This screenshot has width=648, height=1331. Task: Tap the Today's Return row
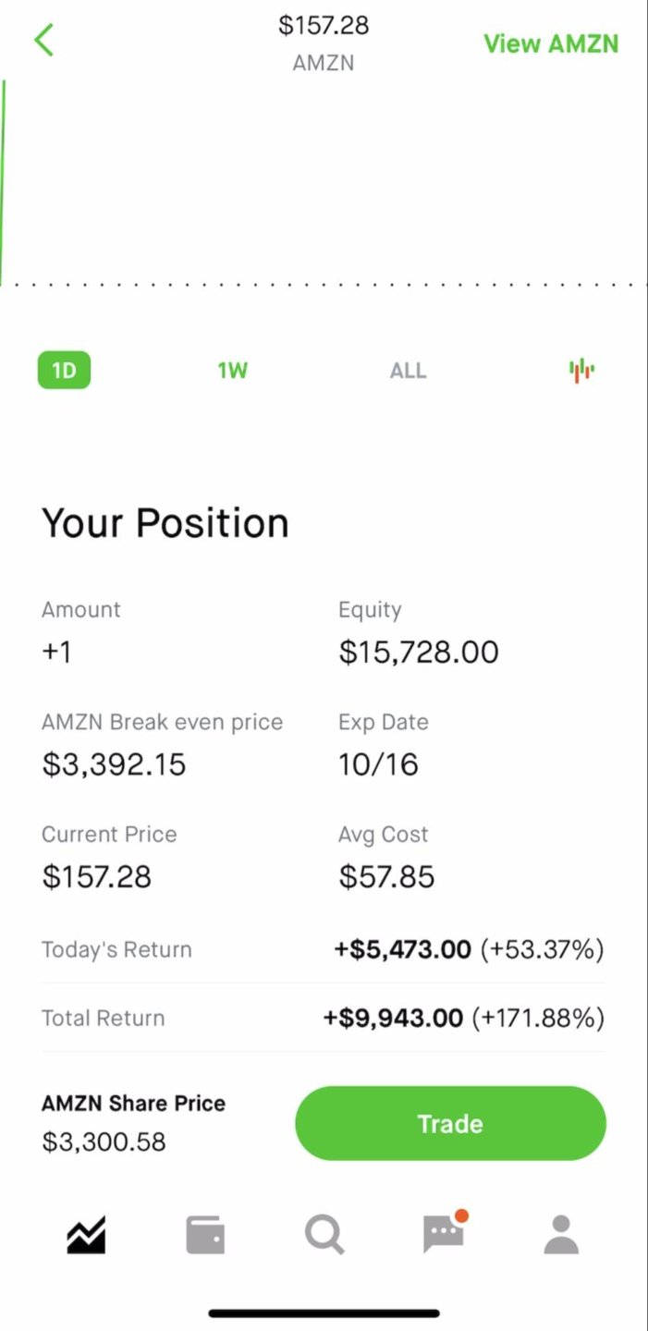pyautogui.click(x=324, y=949)
